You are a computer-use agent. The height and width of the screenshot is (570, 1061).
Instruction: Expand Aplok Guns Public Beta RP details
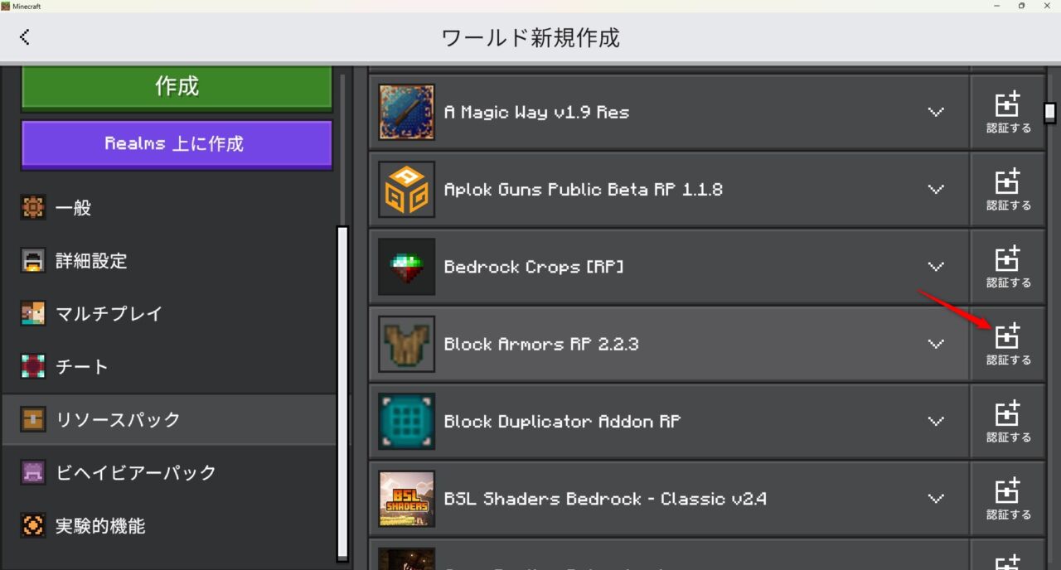click(936, 189)
